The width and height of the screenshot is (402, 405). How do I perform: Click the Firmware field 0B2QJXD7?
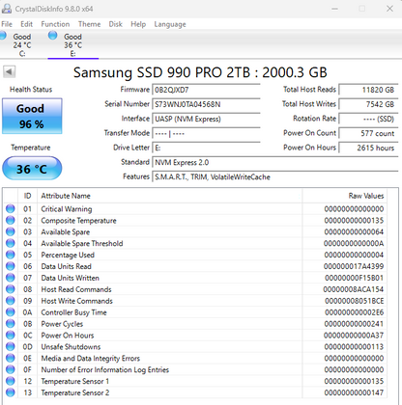point(206,90)
